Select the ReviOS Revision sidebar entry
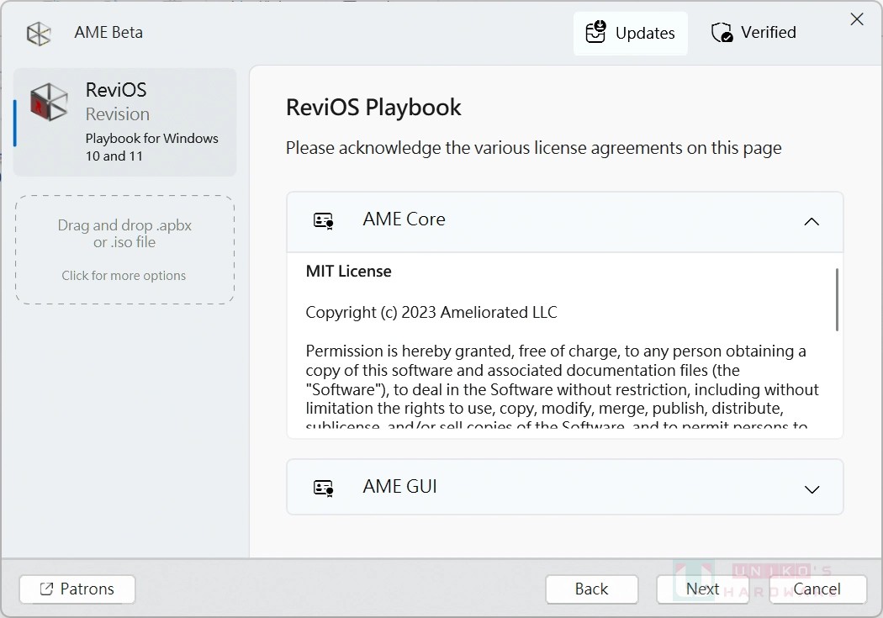The image size is (883, 618). 124,122
